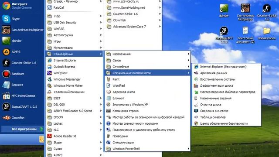Open Восстановление системы
Screen dimensions: 279x157
click(x=227, y=79)
